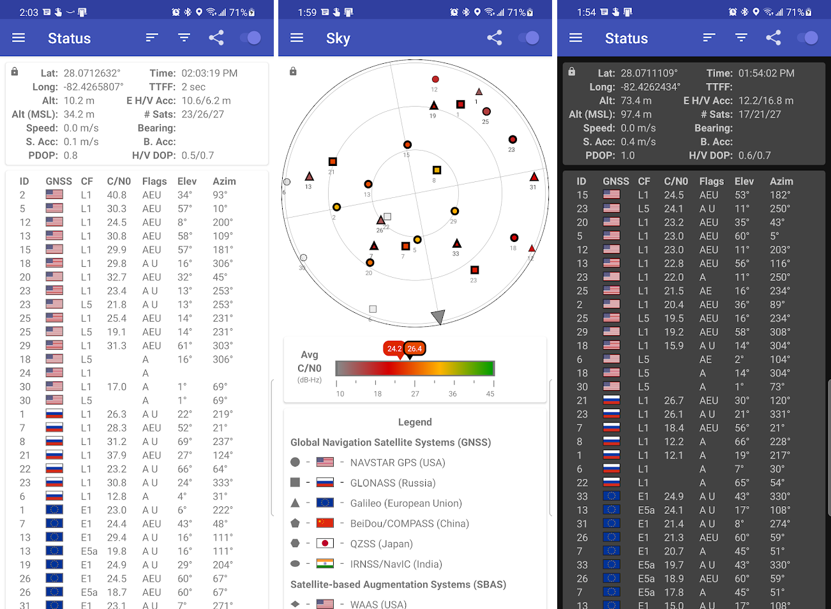Toggle GNSS switch on the dark Status screen
The width and height of the screenshot is (831, 609).
tap(807, 38)
